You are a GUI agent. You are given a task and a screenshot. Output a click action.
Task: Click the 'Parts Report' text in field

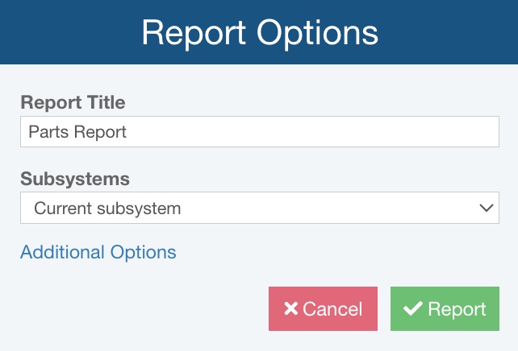pos(77,132)
